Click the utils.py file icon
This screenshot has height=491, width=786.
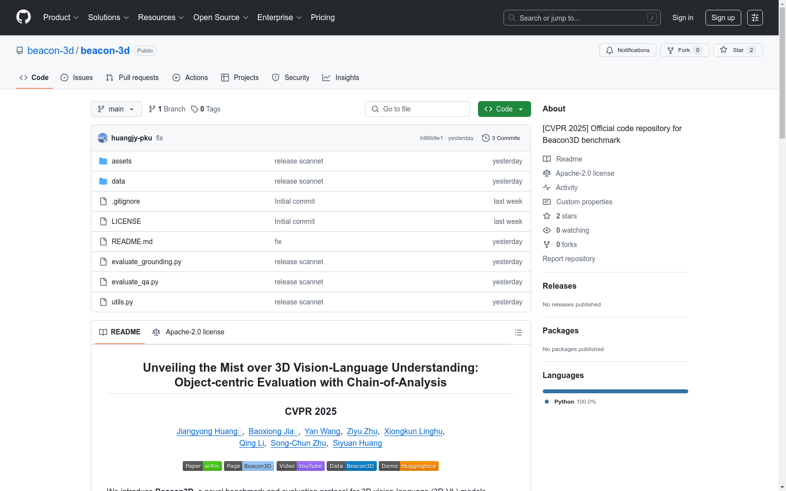click(x=103, y=302)
